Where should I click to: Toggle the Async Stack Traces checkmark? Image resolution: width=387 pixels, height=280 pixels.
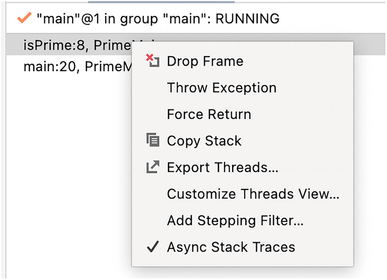pos(153,247)
